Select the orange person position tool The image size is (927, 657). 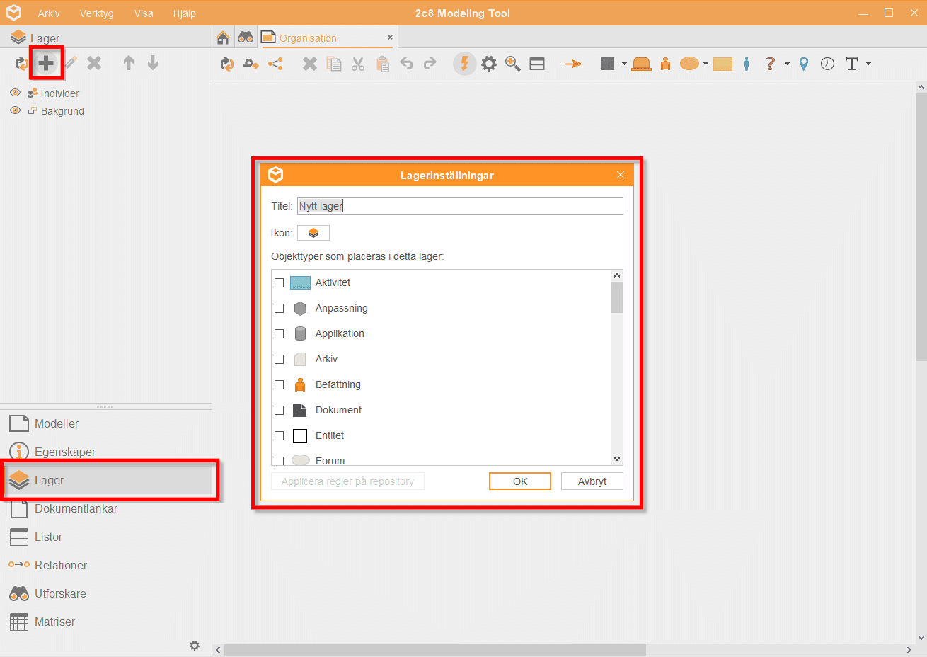[x=665, y=64]
